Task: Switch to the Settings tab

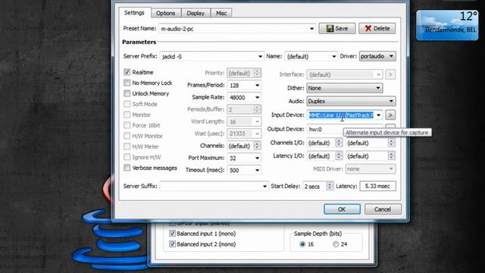Action: coord(134,13)
